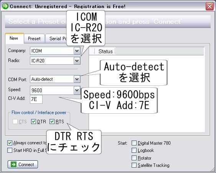216x173 pixels.
Task: Enable Start HRD in Full Screen checkbox
Action: coord(10,150)
